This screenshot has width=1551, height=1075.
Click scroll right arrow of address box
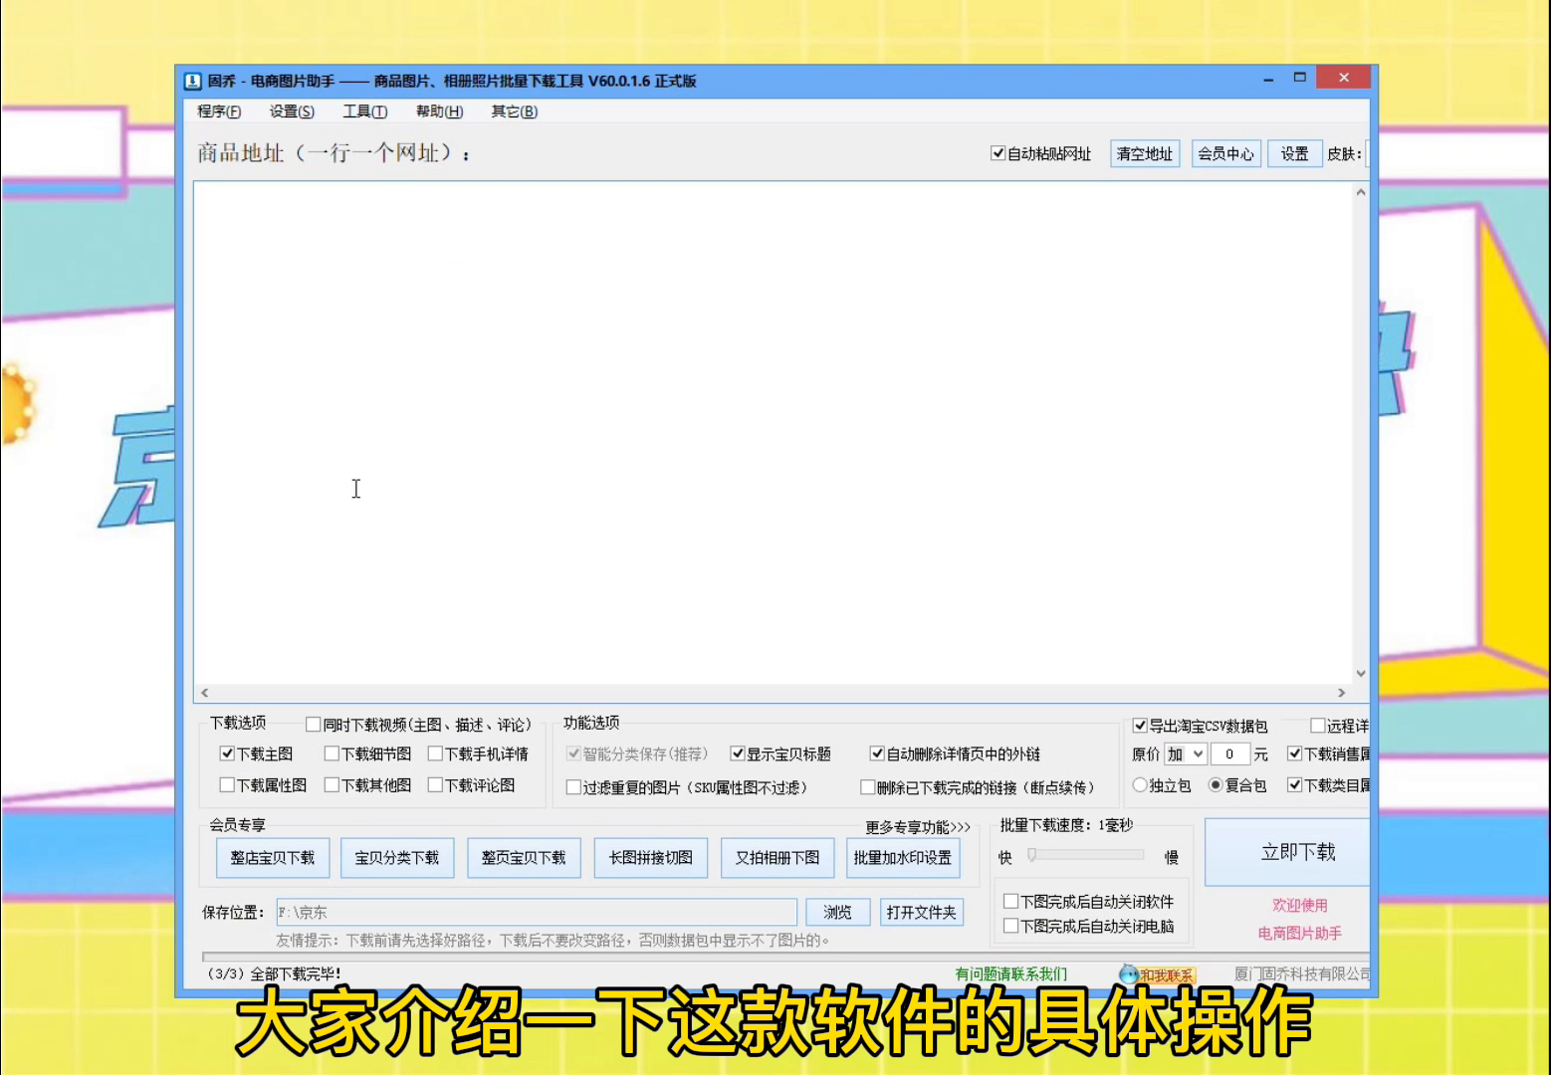tap(1341, 693)
